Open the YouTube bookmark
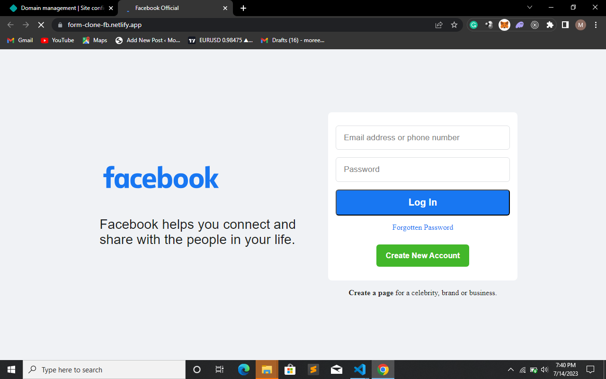Screen dimensions: 606x379 tap(58, 40)
